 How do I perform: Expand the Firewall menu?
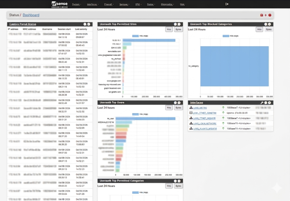pyautogui.click(x=109, y=4)
